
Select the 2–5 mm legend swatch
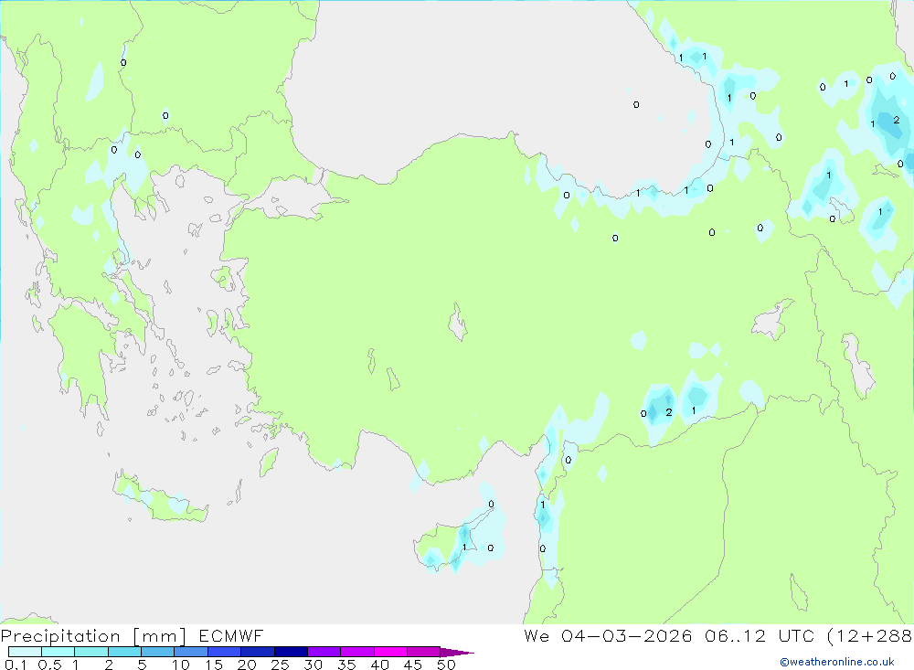[x=124, y=652]
